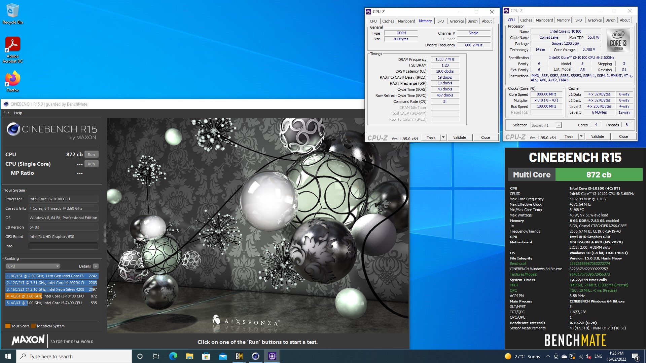Expand ranking Details arrow button
Image resolution: width=646 pixels, height=363 pixels.
[x=96, y=266]
